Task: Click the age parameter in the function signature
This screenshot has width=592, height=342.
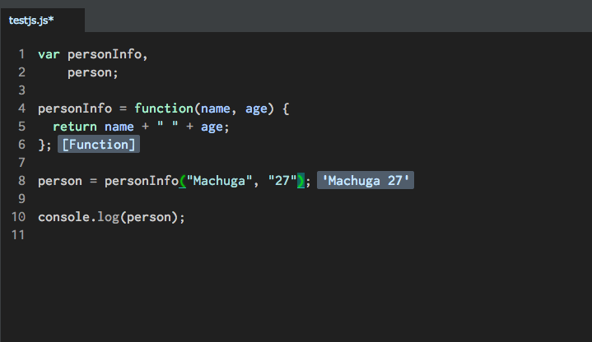Action: (x=256, y=109)
